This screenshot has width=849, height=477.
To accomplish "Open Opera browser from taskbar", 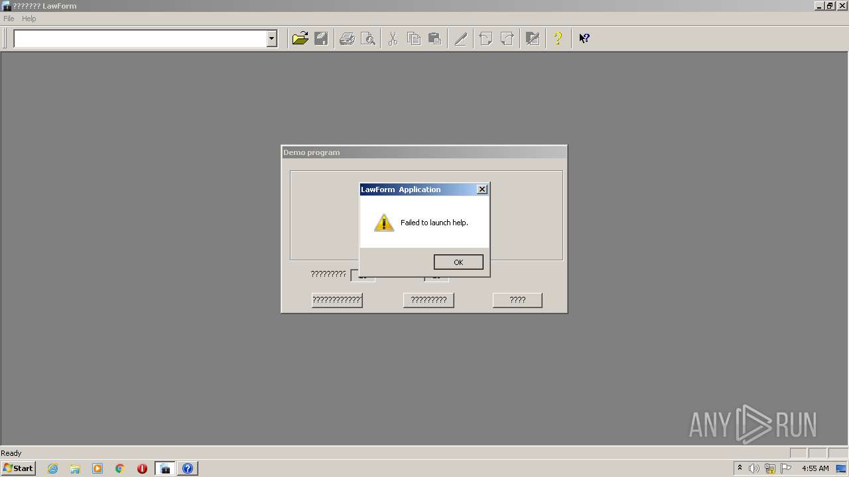I will [x=142, y=468].
